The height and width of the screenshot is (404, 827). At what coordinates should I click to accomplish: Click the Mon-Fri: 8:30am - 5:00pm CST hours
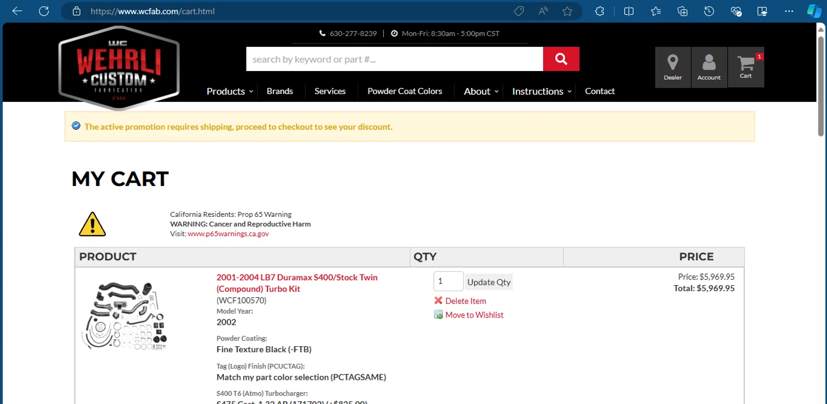coord(450,34)
